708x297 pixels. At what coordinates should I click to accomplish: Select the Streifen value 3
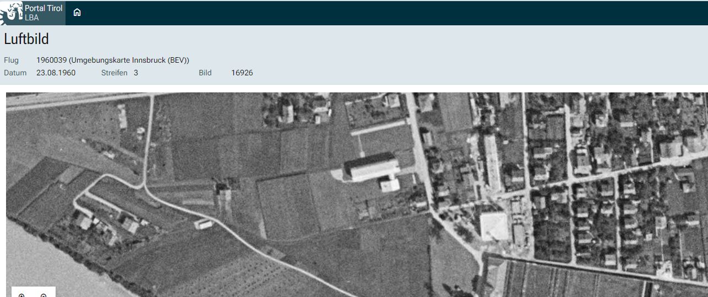[x=136, y=73]
